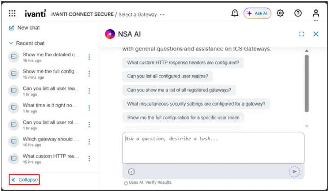Click IVANTI CONNECT SECURE breadcrumb
Viewport: 329px width, 191px height.
pyautogui.click(x=83, y=14)
